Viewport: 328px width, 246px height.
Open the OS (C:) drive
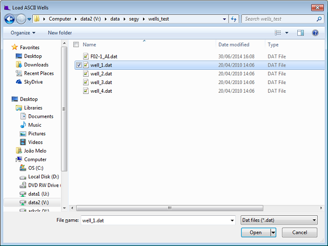36,168
